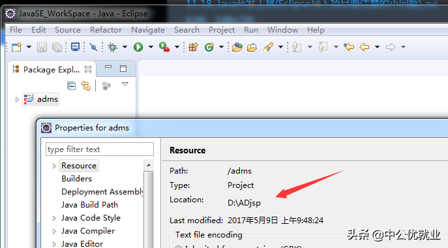The width and height of the screenshot is (448, 248).
Task: Click the working set filter icon
Action: 106,85
